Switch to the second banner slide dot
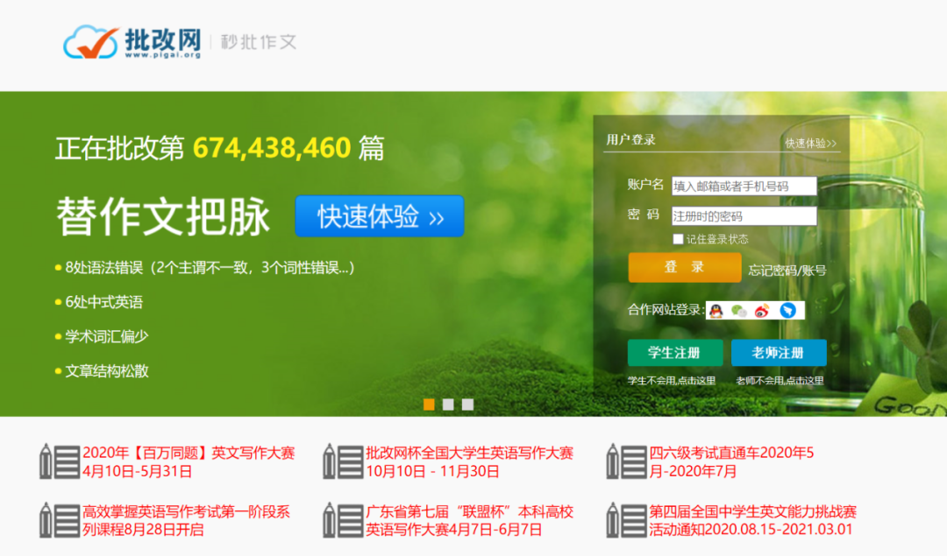The image size is (947, 556). [x=448, y=405]
